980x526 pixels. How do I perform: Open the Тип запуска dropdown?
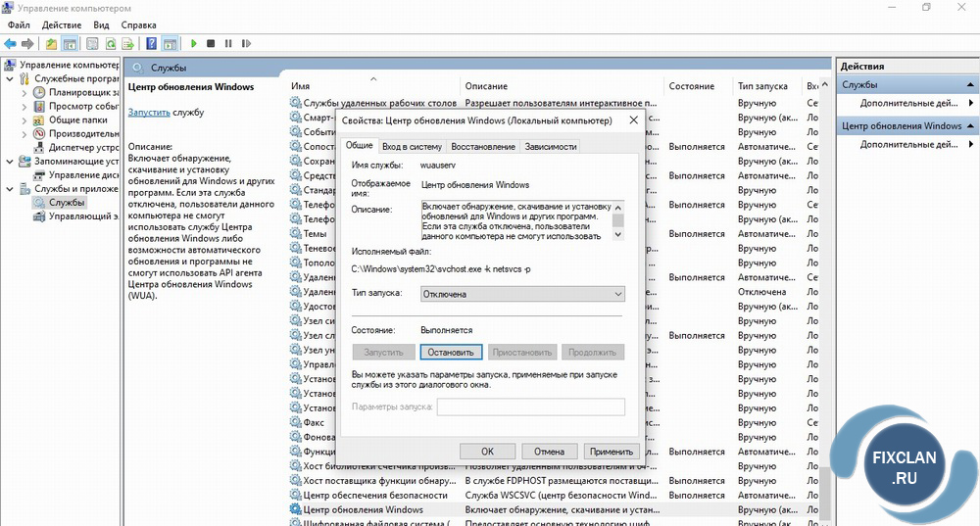(x=521, y=294)
